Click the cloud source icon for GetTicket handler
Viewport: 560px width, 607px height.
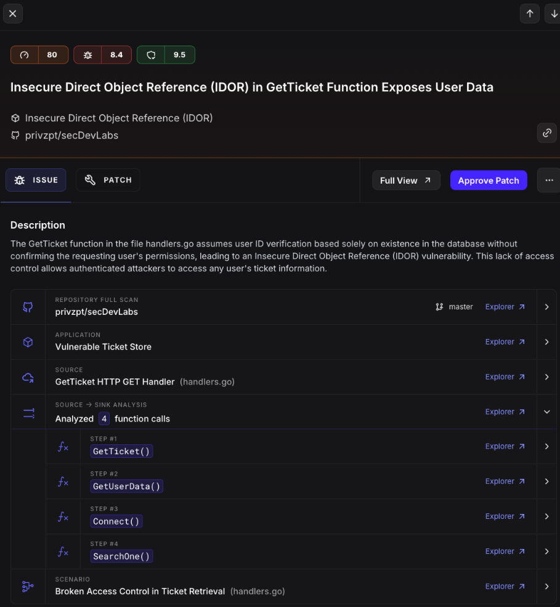28,377
